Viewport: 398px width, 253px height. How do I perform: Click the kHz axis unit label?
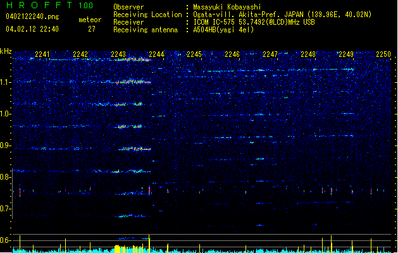[x=6, y=51]
